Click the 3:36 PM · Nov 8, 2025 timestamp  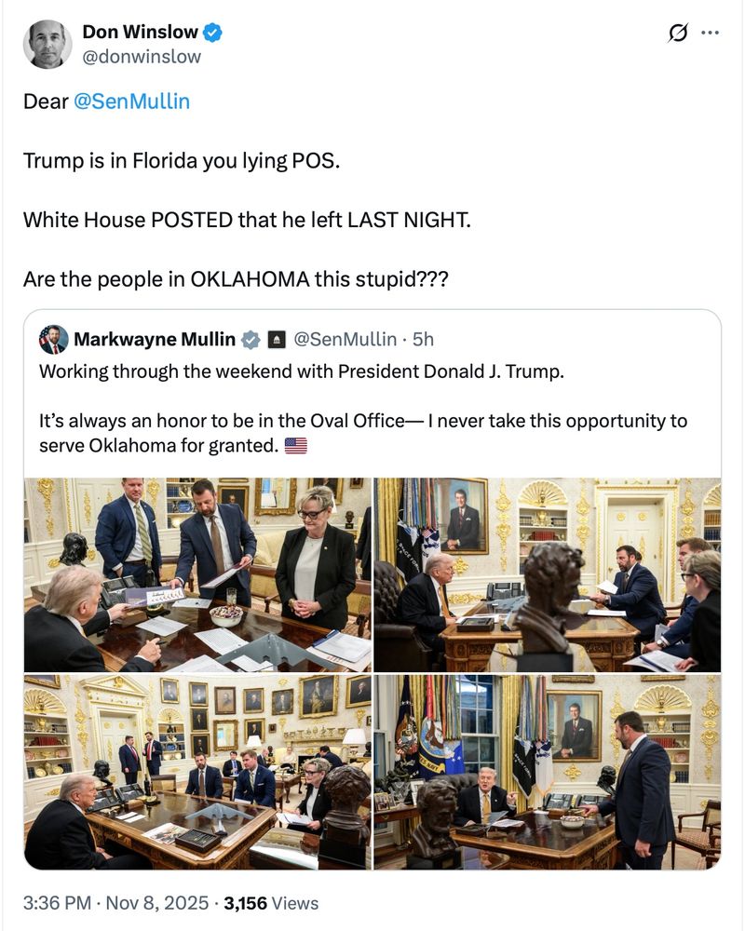point(115,903)
